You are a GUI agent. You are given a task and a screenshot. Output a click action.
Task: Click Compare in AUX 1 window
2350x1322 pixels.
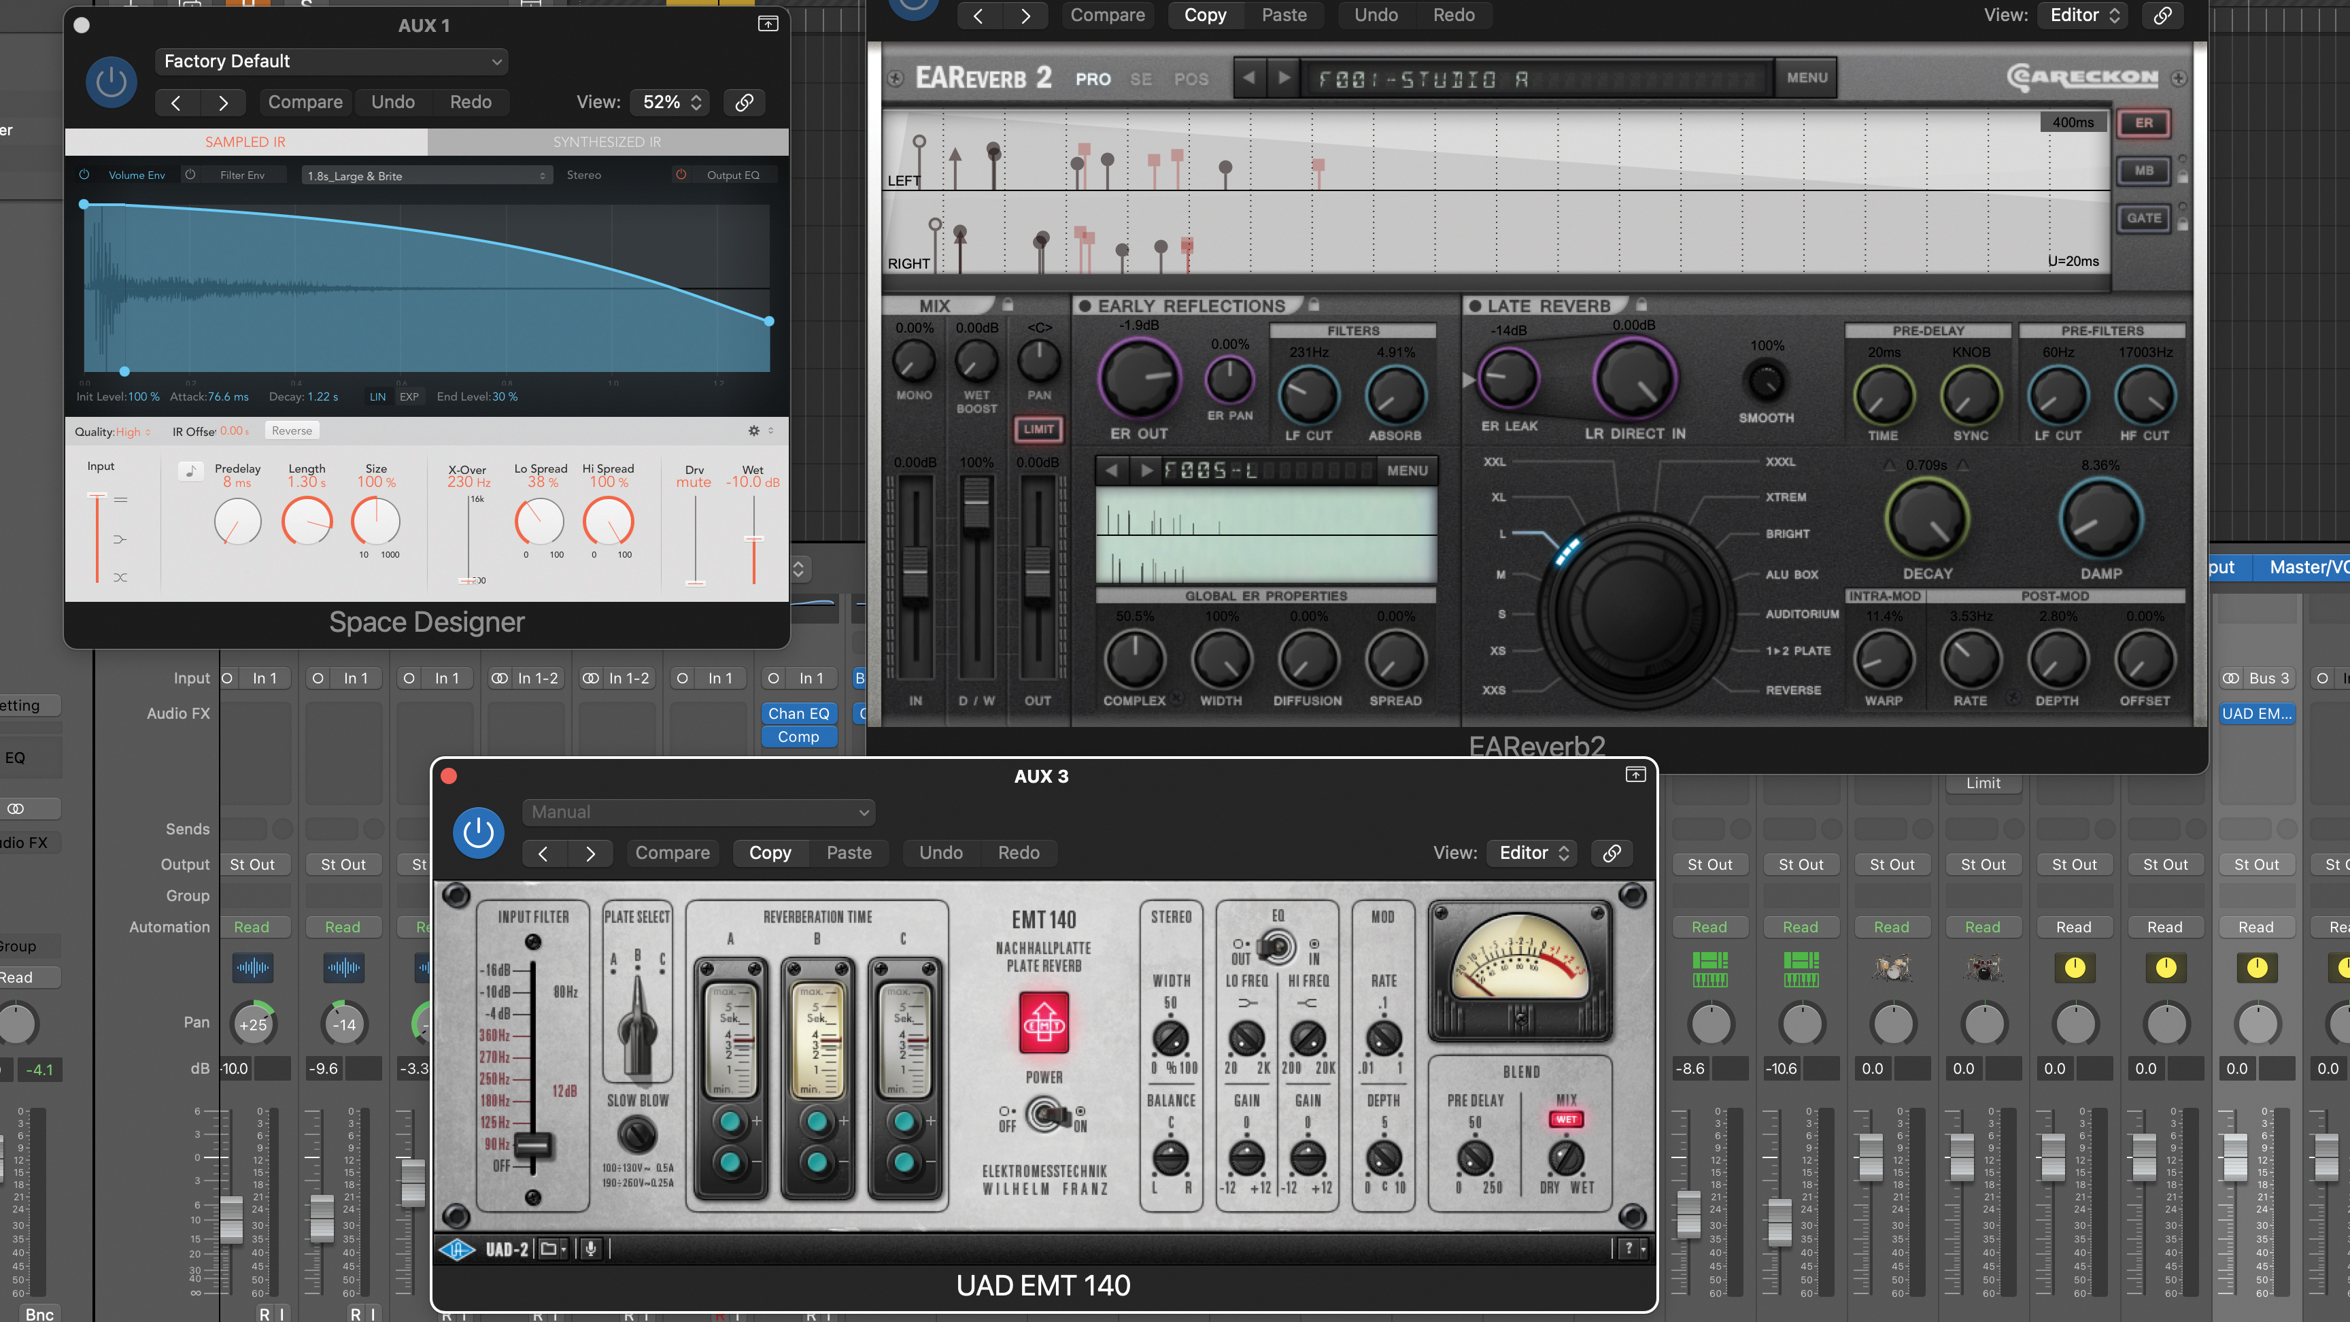(305, 102)
